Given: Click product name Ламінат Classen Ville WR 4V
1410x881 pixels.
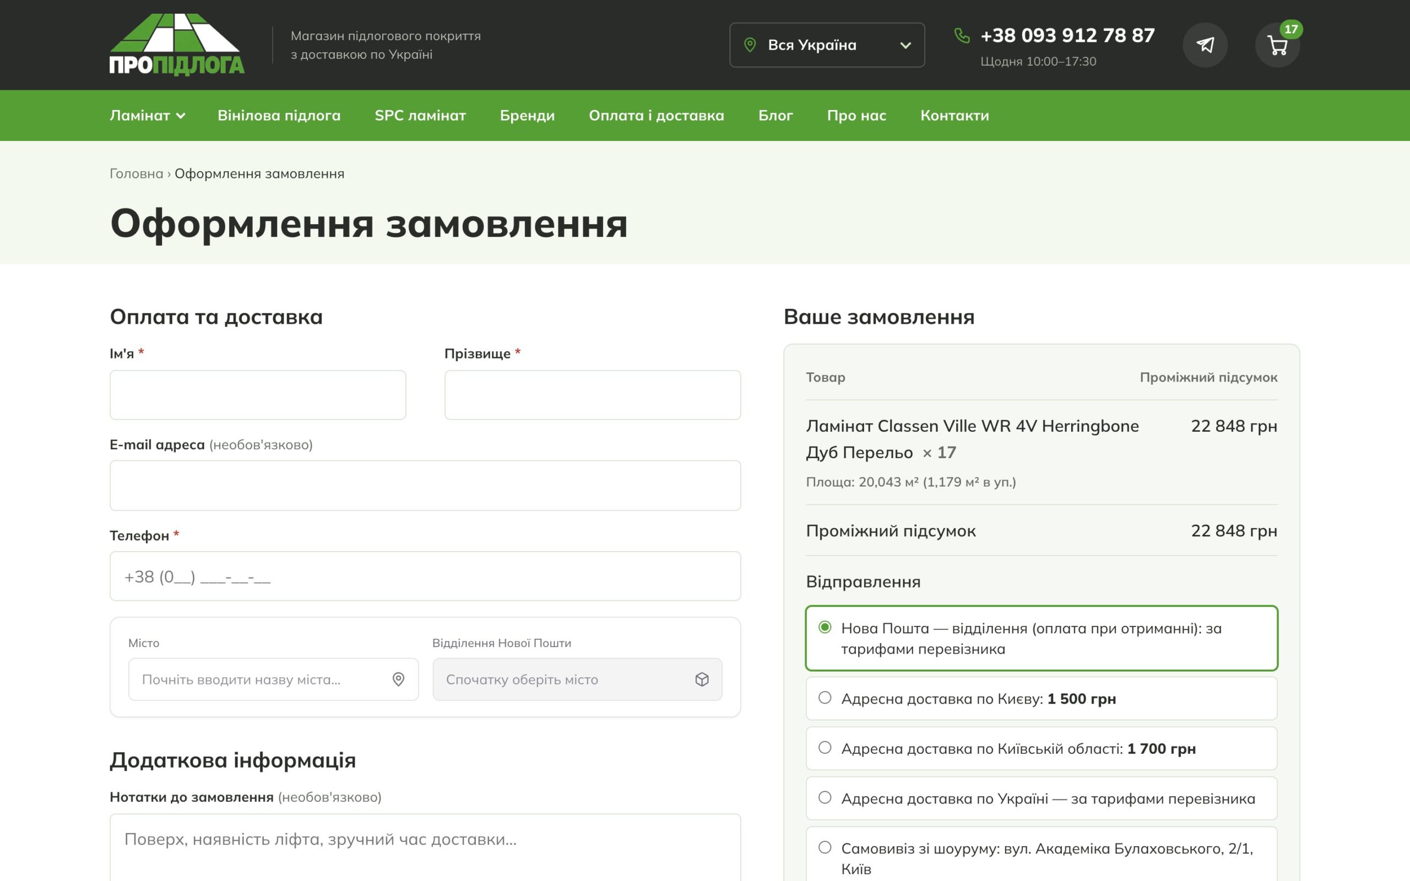Looking at the screenshot, I should tap(973, 439).
